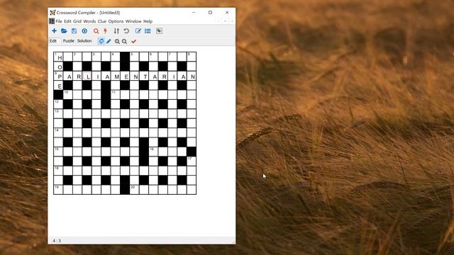Click the Crossword Compiler title bar icon
Viewport: 454px width, 255px height.
(x=52, y=13)
